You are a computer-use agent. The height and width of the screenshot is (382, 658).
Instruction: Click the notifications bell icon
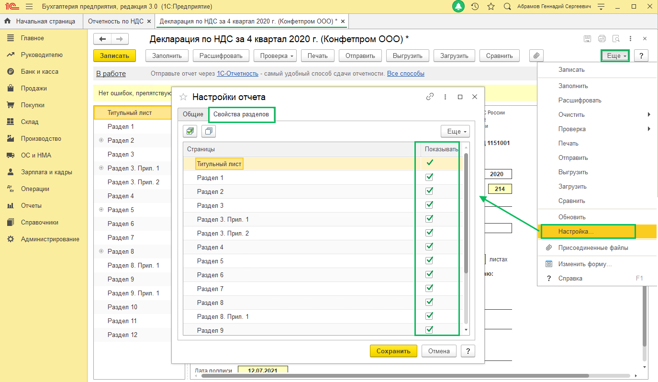click(458, 7)
